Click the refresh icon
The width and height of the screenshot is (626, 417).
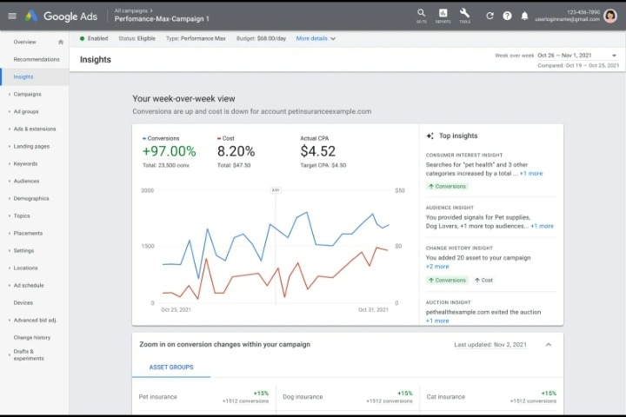[x=489, y=16]
